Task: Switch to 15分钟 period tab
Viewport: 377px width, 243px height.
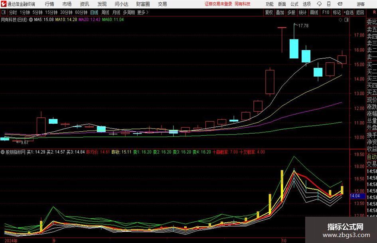Action: (x=51, y=12)
